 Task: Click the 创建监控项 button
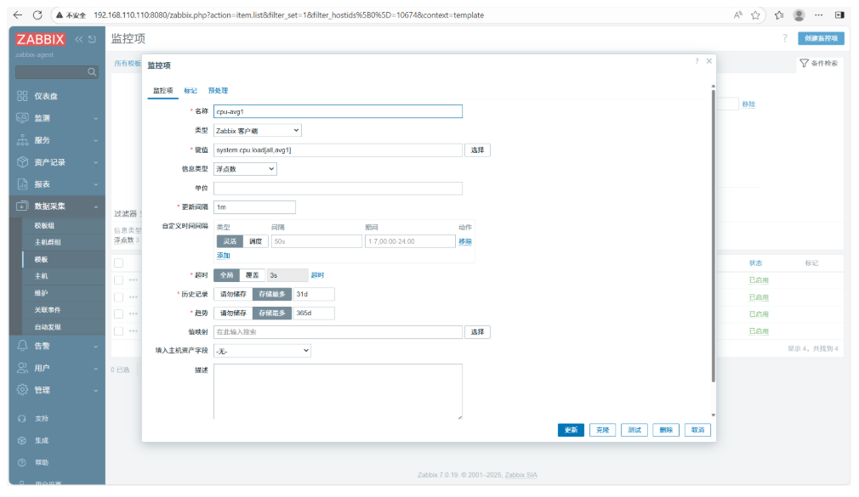coord(821,38)
